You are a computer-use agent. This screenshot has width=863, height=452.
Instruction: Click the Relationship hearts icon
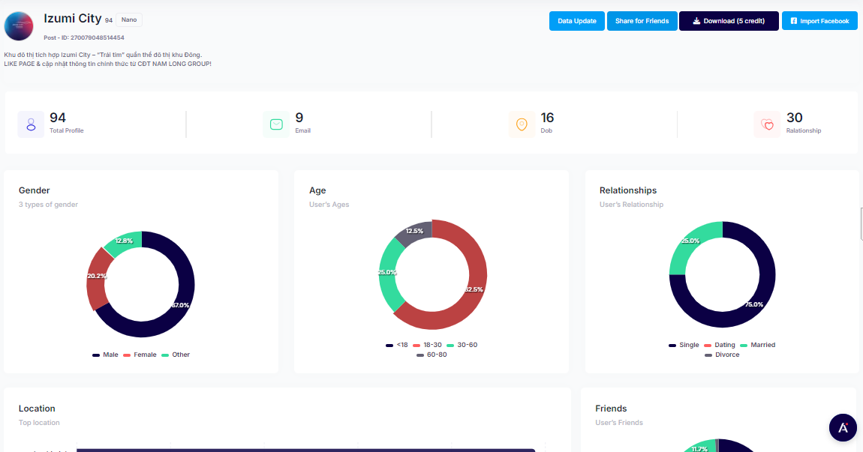pyautogui.click(x=767, y=124)
